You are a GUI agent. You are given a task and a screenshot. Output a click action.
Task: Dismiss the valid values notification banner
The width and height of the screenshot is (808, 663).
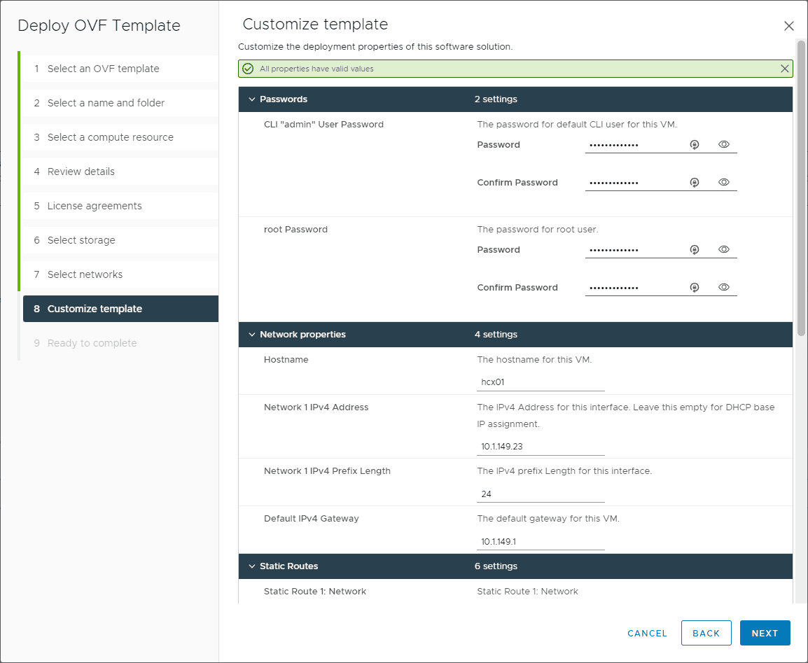(784, 69)
